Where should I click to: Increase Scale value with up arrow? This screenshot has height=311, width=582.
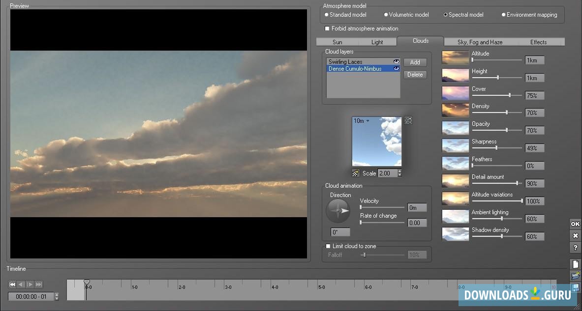399,171
